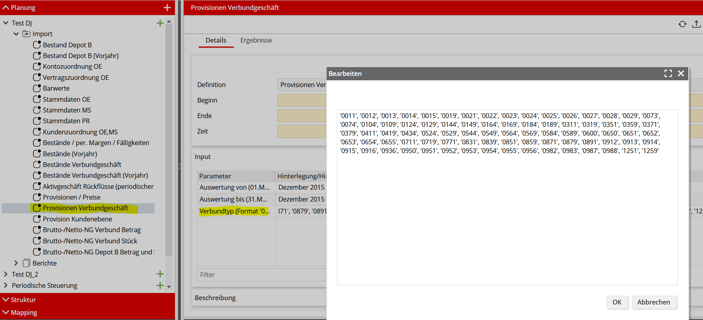Screen dimensions: 703x320
Task: Expand the Berichte node
Action: tap(16, 263)
